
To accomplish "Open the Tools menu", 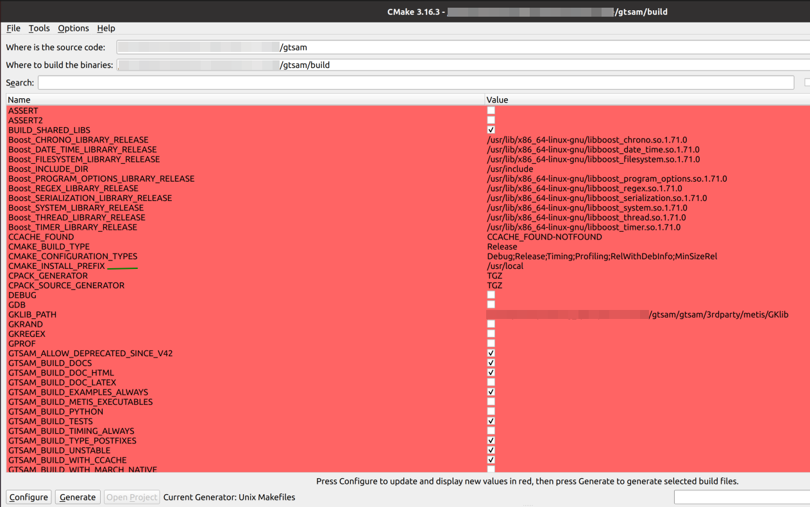I will pos(39,28).
